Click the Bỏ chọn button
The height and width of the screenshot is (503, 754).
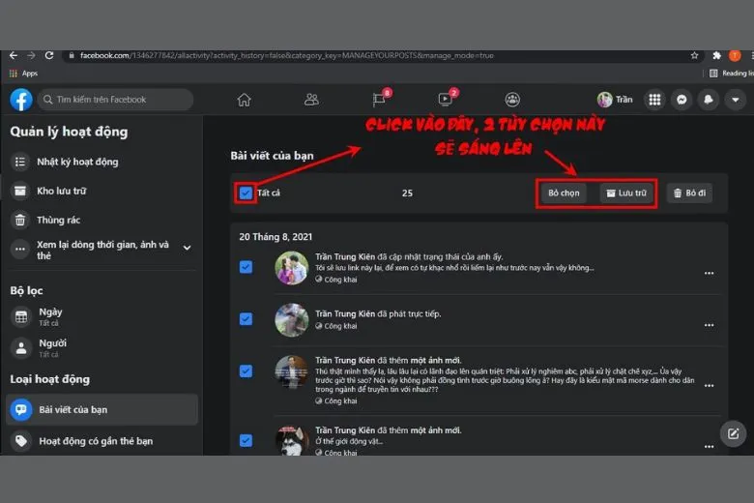point(564,193)
